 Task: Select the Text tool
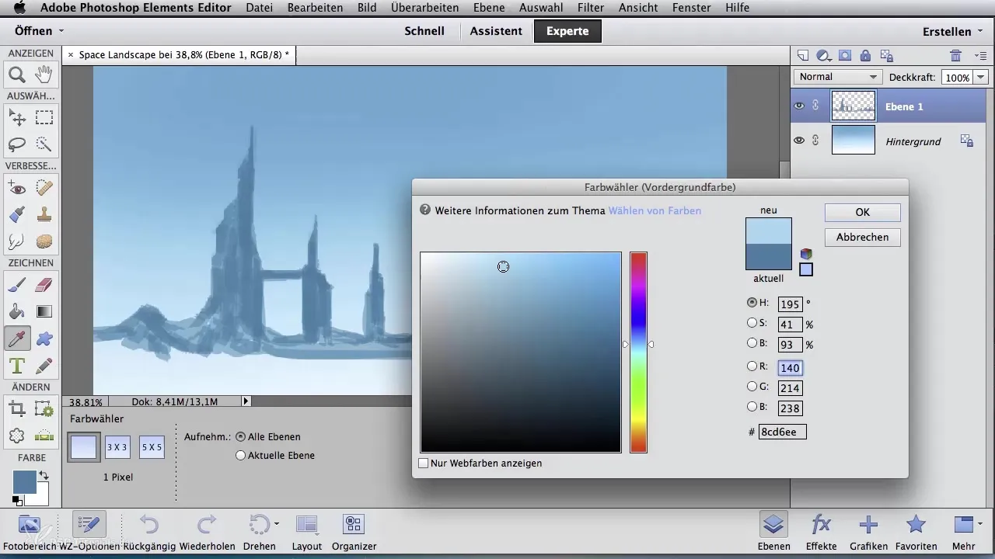coord(16,364)
